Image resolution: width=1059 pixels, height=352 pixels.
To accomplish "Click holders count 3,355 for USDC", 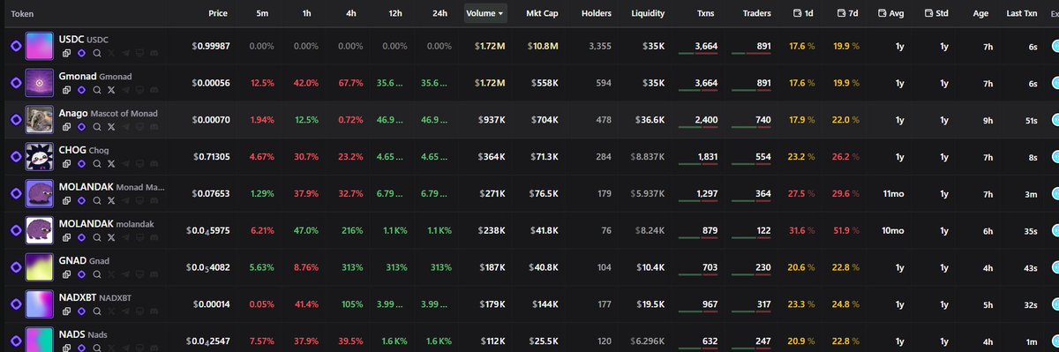I will coord(599,46).
